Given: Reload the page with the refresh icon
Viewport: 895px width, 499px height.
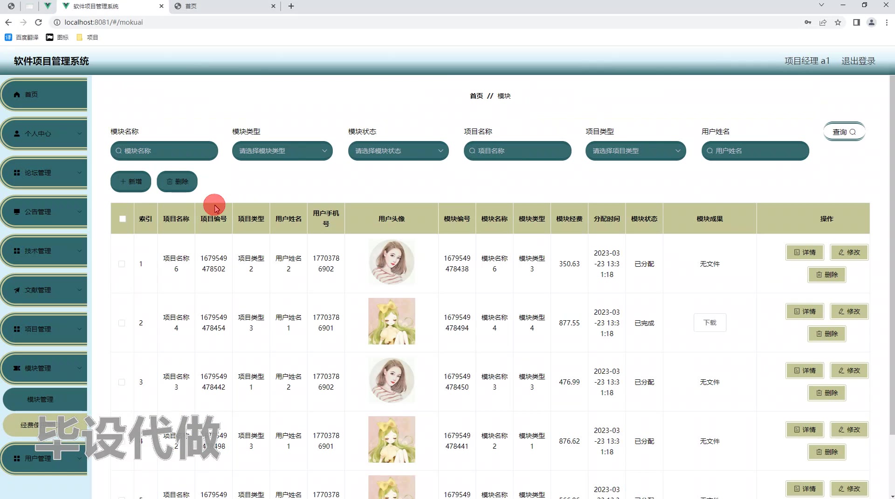Looking at the screenshot, I should coord(39,22).
